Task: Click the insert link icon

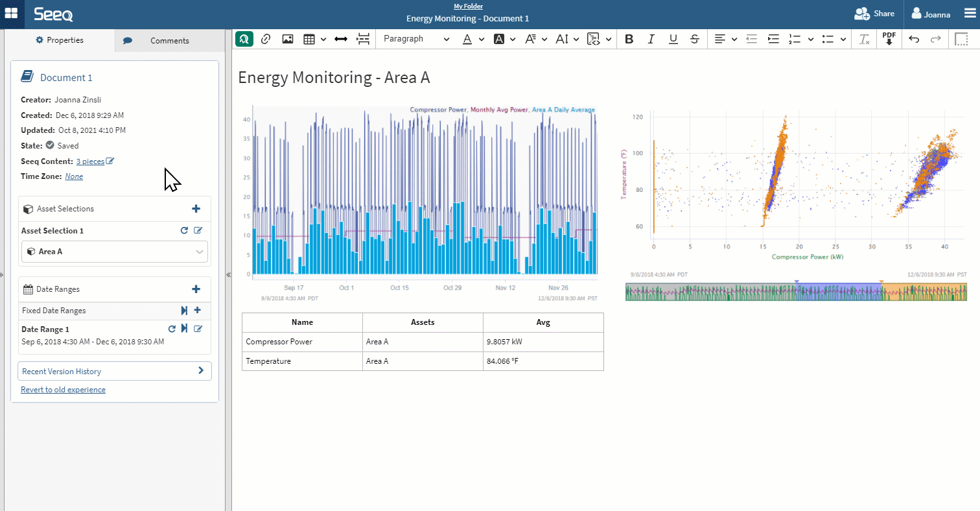Action: (266, 39)
